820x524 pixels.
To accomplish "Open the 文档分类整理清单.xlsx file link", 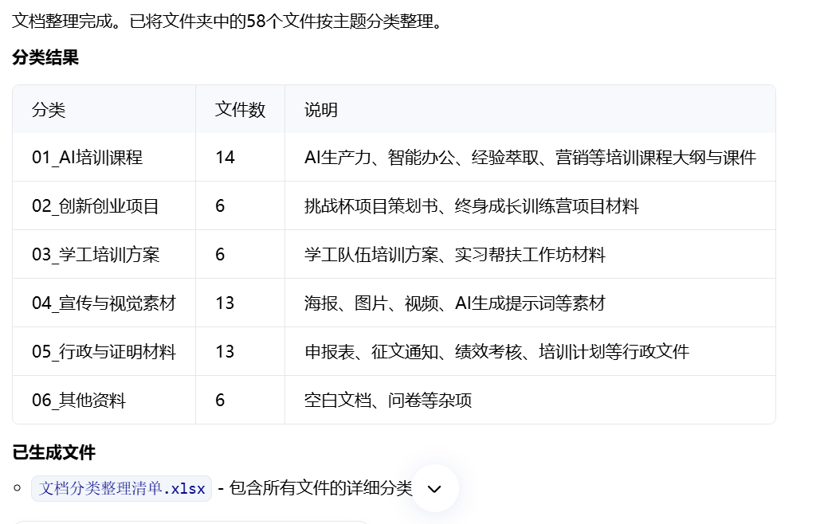I will (121, 488).
